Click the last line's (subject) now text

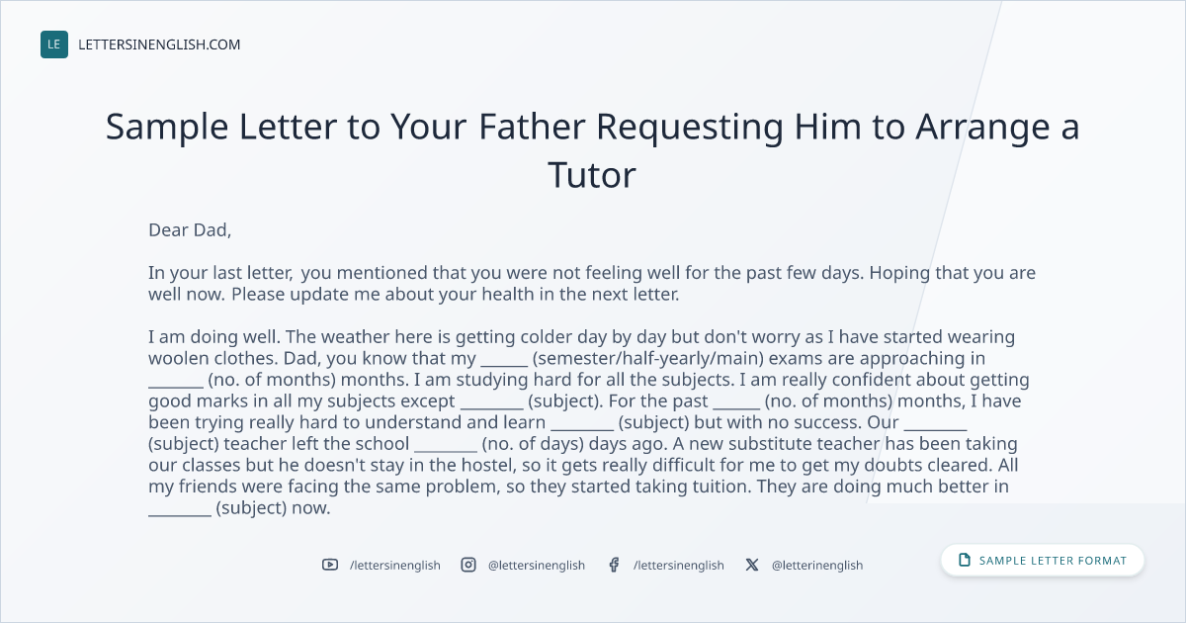(273, 508)
